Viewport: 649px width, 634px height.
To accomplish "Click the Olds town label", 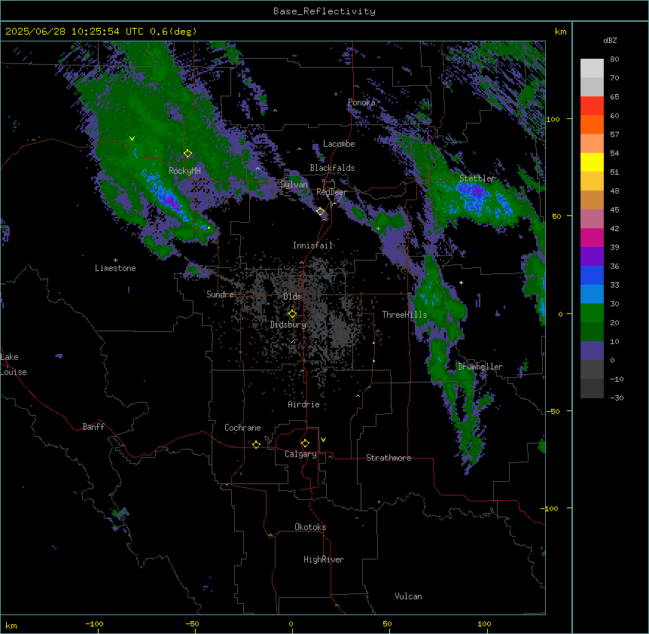I will tap(292, 297).
